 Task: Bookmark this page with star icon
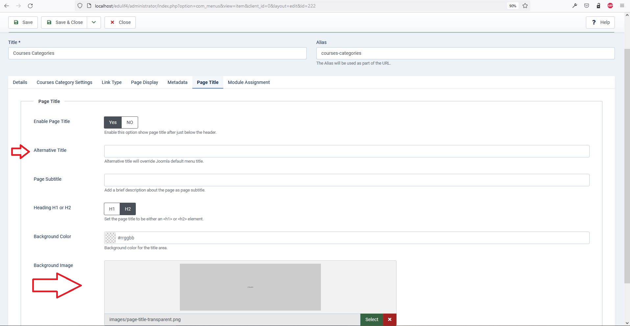pos(525,6)
